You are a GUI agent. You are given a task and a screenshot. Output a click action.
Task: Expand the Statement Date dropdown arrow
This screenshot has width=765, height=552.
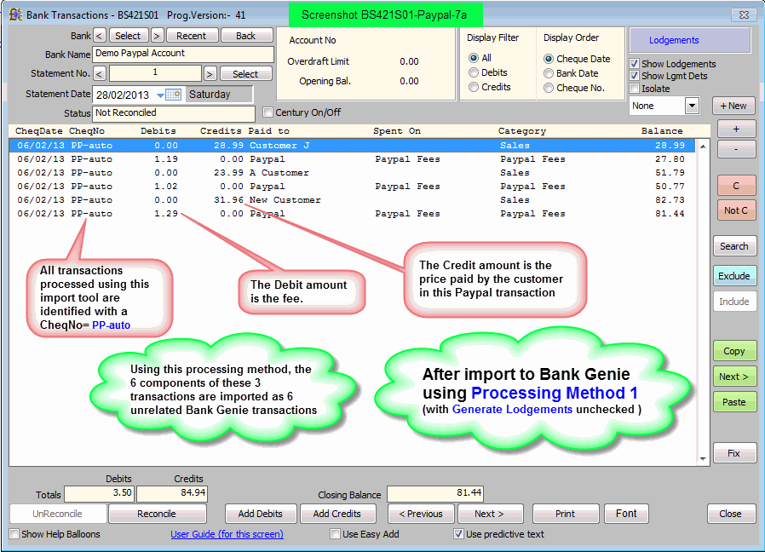[x=160, y=95]
